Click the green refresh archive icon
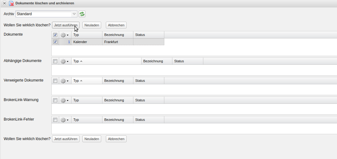This screenshot has height=159, width=337. coord(82,14)
